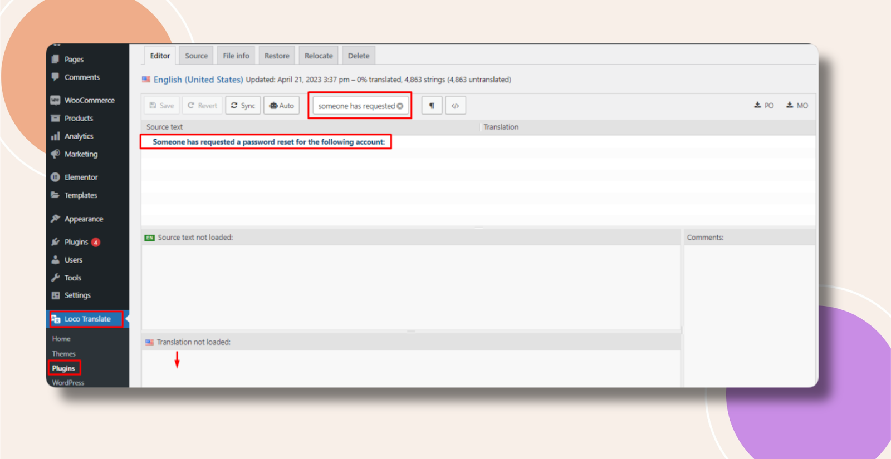This screenshot has height=459, width=891.
Task: Click the English (United States) link
Action: click(x=198, y=80)
